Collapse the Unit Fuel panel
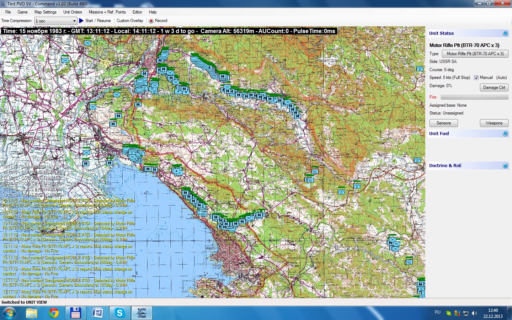 click(x=505, y=134)
